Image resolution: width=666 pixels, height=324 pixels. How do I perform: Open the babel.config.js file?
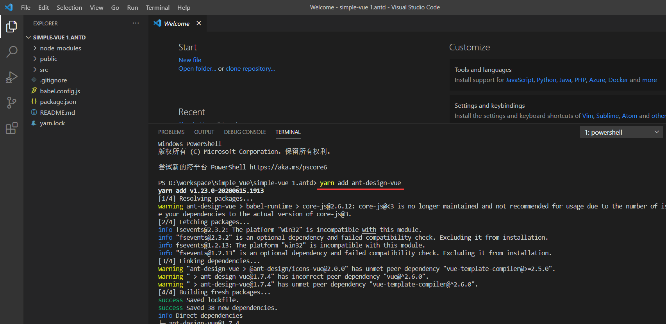pos(60,91)
